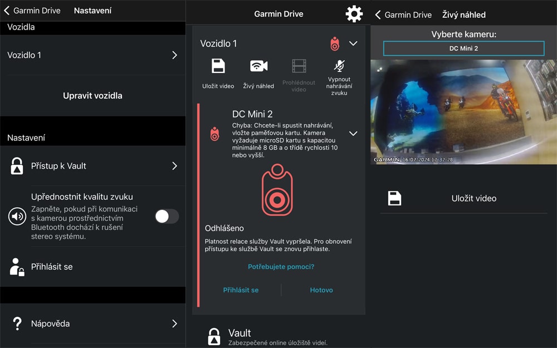Tap Uložit video label in live view
The height and width of the screenshot is (348, 557).
474,199
